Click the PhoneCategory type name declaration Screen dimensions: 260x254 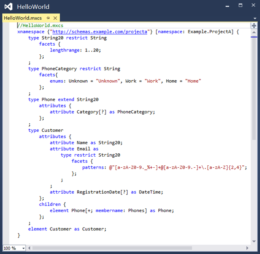pos(59,69)
